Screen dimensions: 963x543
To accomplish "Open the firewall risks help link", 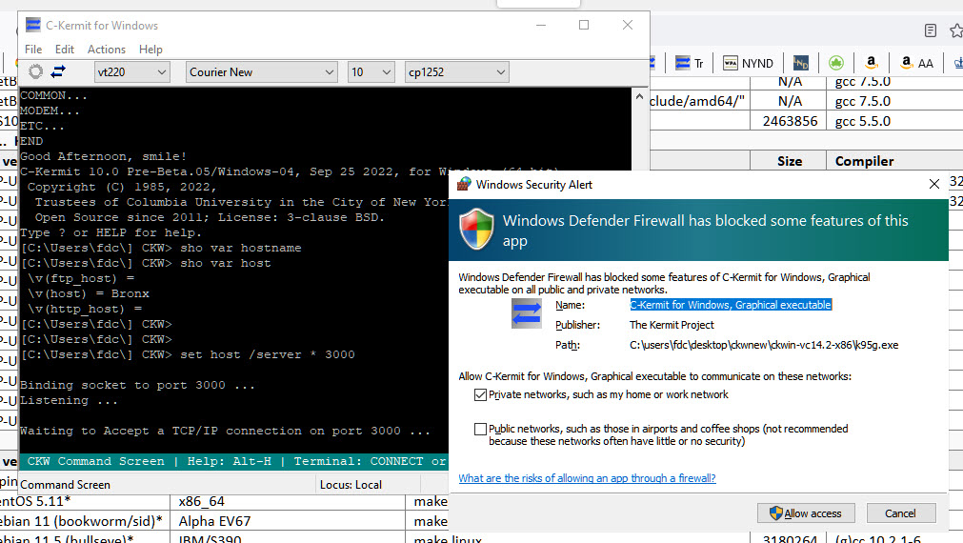I will 587,478.
